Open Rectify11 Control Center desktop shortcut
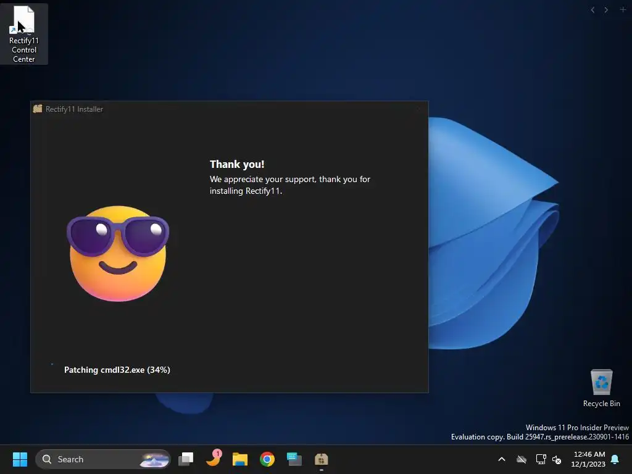The width and height of the screenshot is (632, 474). pos(24,34)
